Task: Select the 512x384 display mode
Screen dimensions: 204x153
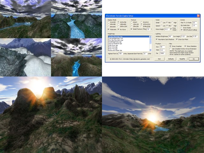Action: (109, 22)
